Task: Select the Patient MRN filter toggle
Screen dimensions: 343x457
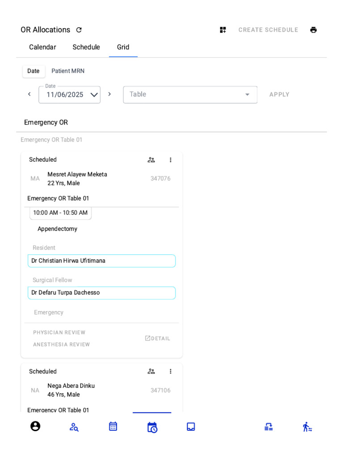Action: (x=68, y=71)
